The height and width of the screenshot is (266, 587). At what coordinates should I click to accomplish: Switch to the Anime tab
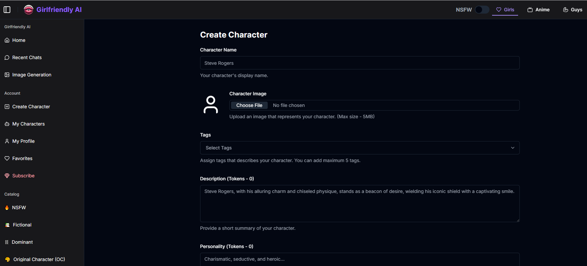coord(538,10)
